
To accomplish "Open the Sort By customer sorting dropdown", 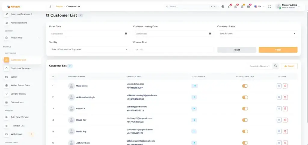I will click(89, 49).
